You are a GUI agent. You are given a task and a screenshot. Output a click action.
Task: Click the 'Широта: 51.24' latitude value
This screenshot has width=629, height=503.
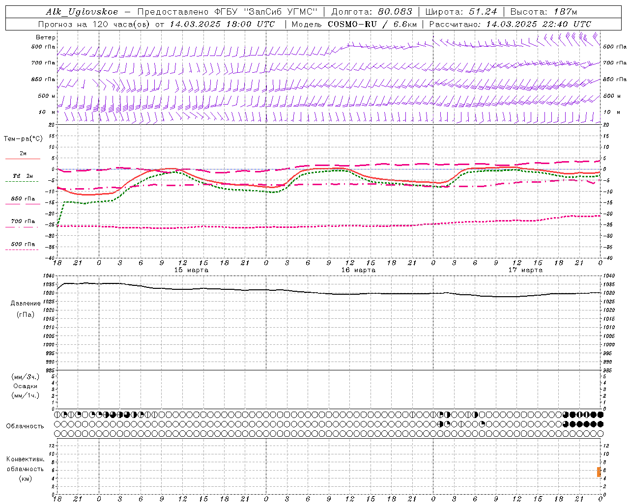click(x=461, y=12)
